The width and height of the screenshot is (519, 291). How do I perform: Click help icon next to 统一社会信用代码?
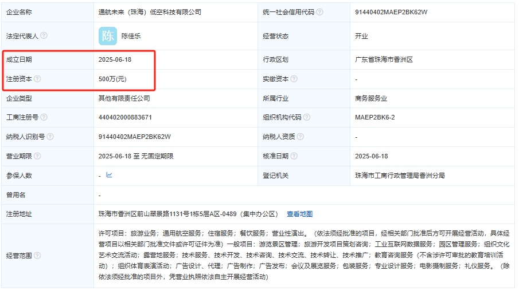[319, 12]
